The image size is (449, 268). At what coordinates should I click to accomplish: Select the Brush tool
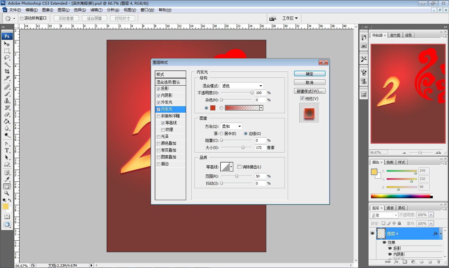tap(7, 94)
